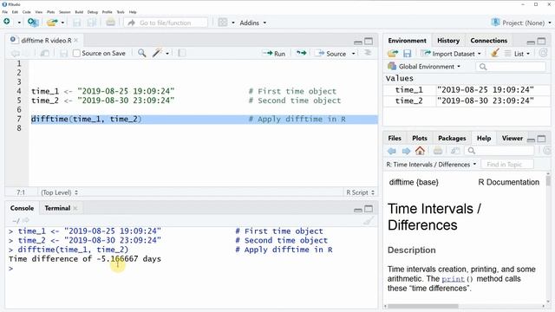Click the Show document outline icon
The height and width of the screenshot is (312, 555).
pos(368,53)
